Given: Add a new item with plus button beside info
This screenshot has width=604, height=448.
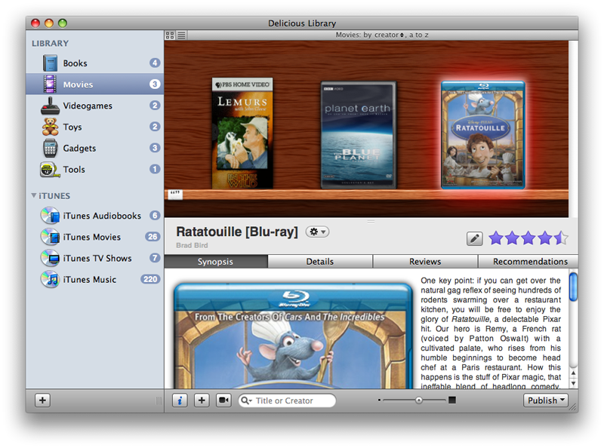Looking at the screenshot, I should [202, 400].
